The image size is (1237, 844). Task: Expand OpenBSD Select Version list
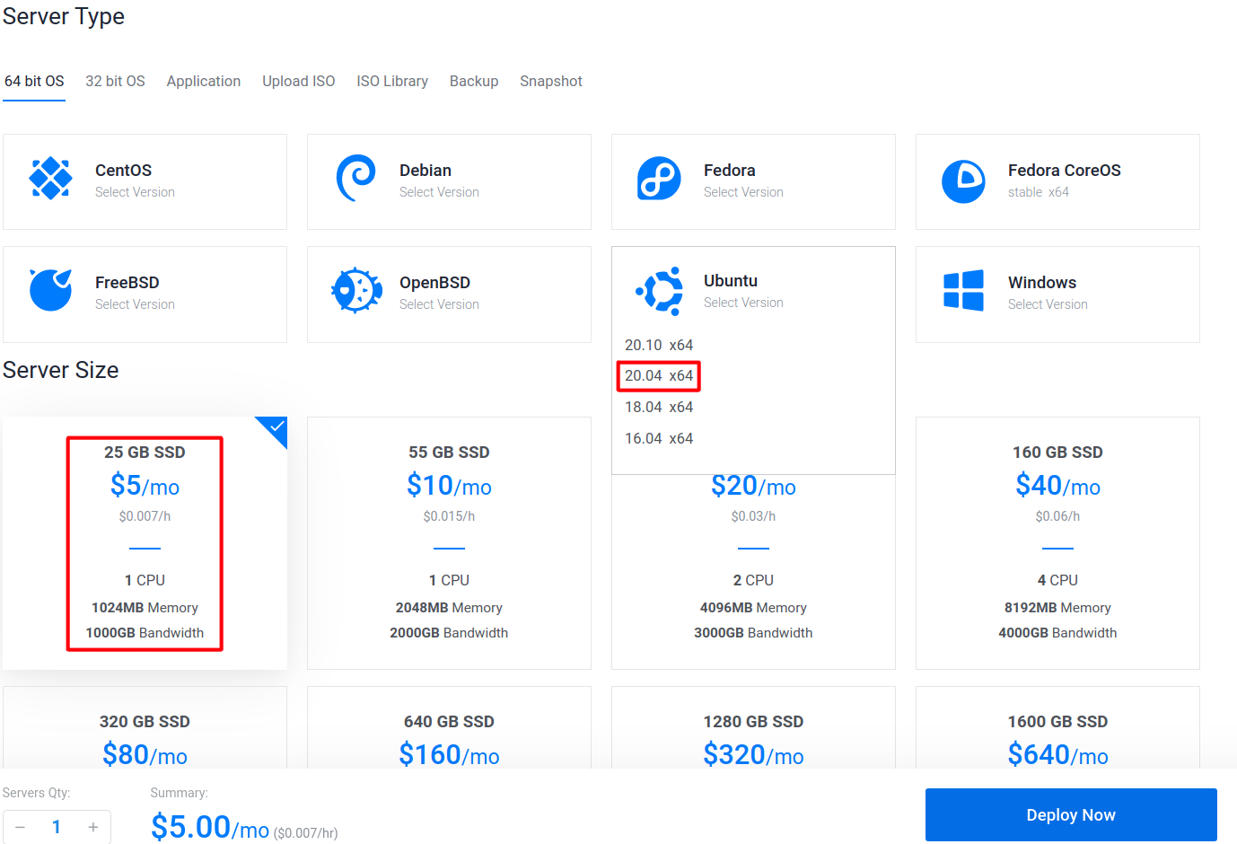pyautogui.click(x=449, y=294)
